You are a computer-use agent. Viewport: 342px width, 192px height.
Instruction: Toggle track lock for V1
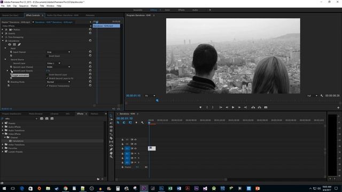click(x=122, y=148)
